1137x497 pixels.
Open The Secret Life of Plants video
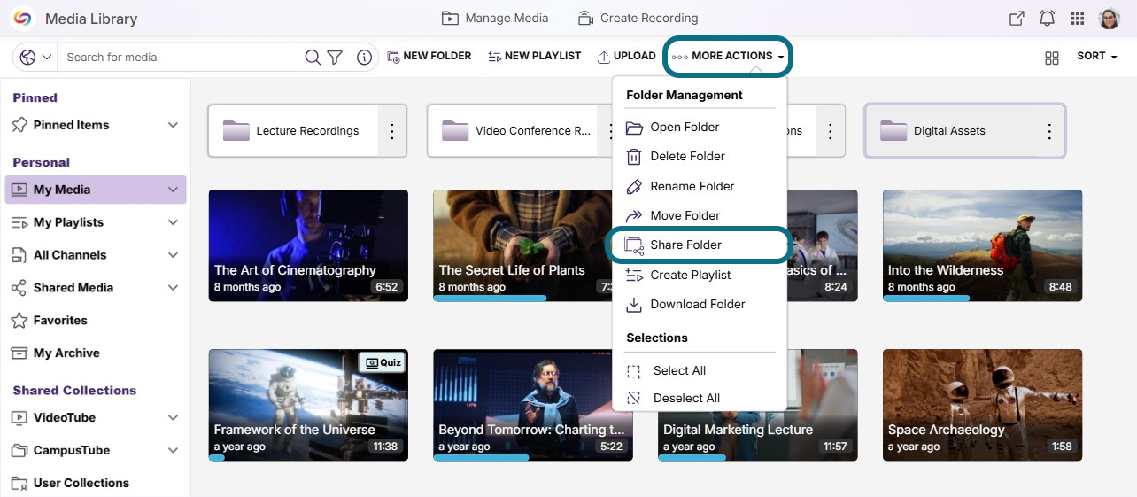522,245
